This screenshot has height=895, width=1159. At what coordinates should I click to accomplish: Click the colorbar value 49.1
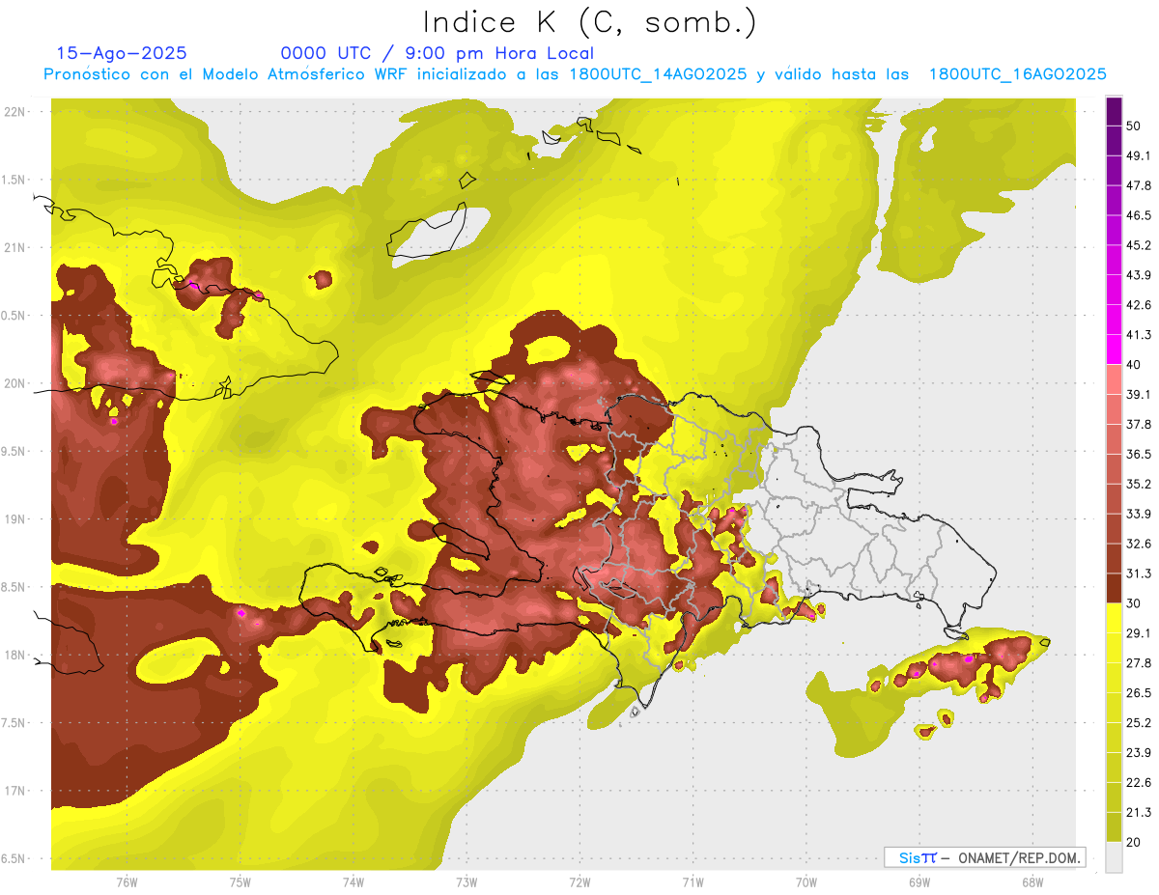click(x=1139, y=156)
